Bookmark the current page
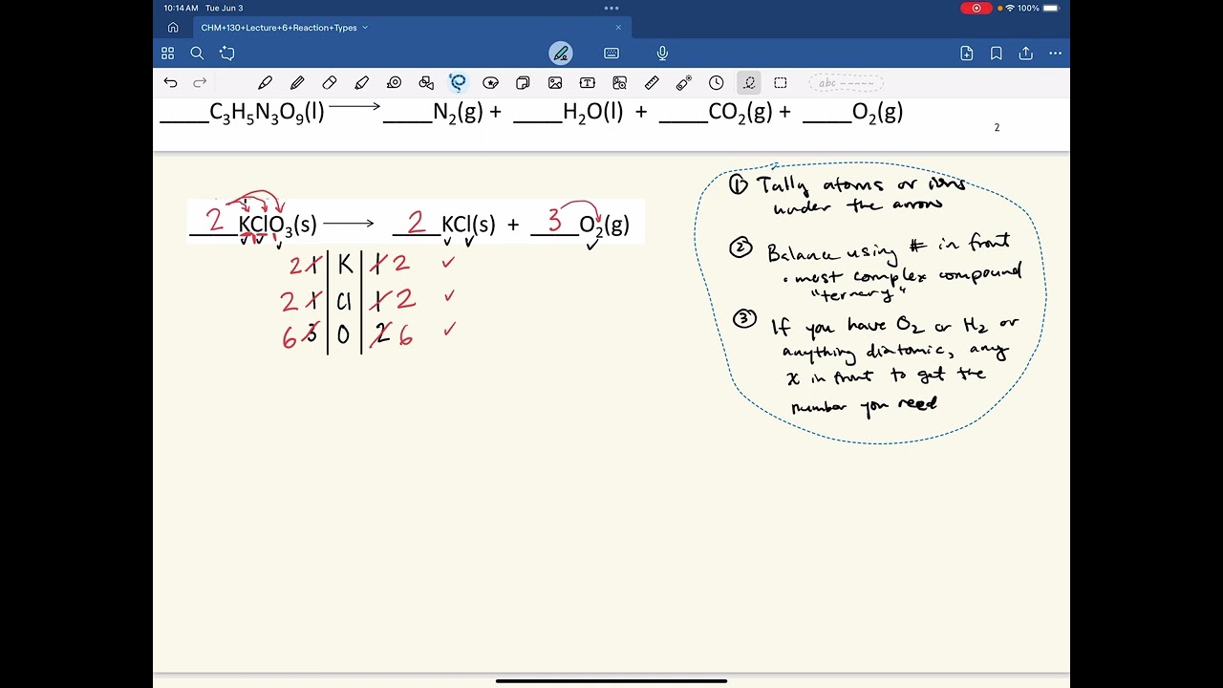 997,54
